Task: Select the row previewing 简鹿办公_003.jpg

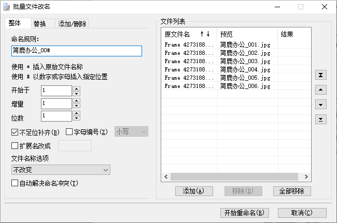Action: (x=236, y=61)
